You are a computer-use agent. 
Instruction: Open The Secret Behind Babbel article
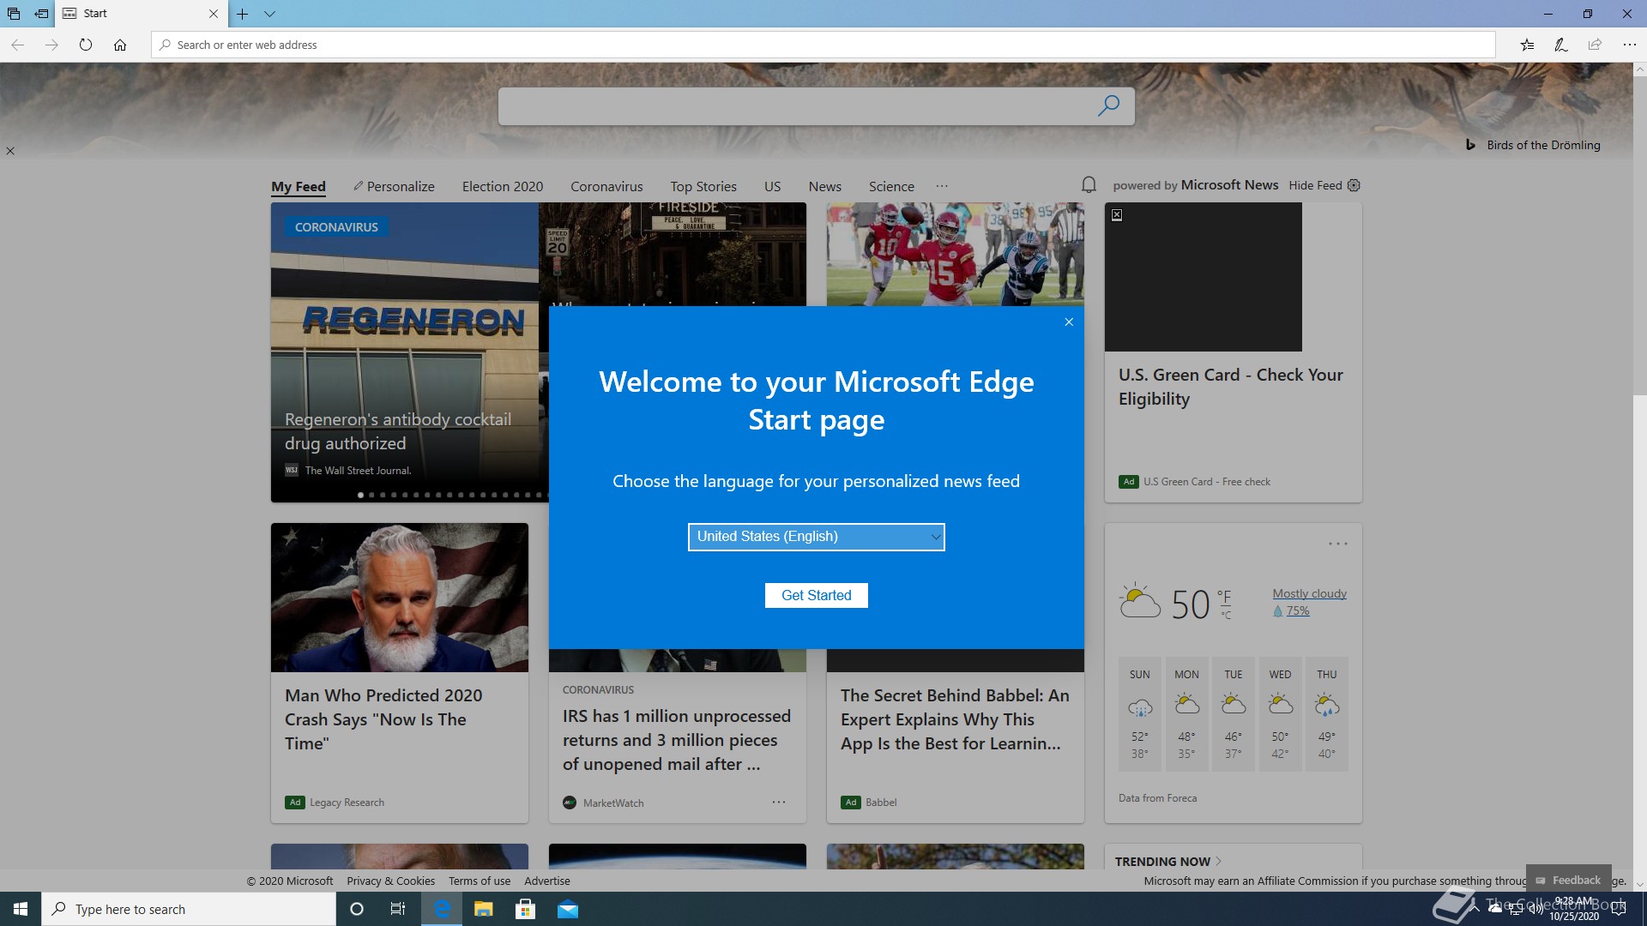coord(955,719)
